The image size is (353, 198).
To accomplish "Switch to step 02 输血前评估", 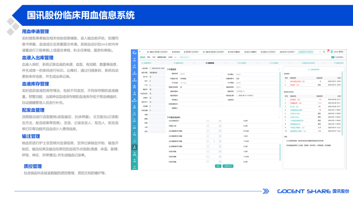I will tap(178, 63).
